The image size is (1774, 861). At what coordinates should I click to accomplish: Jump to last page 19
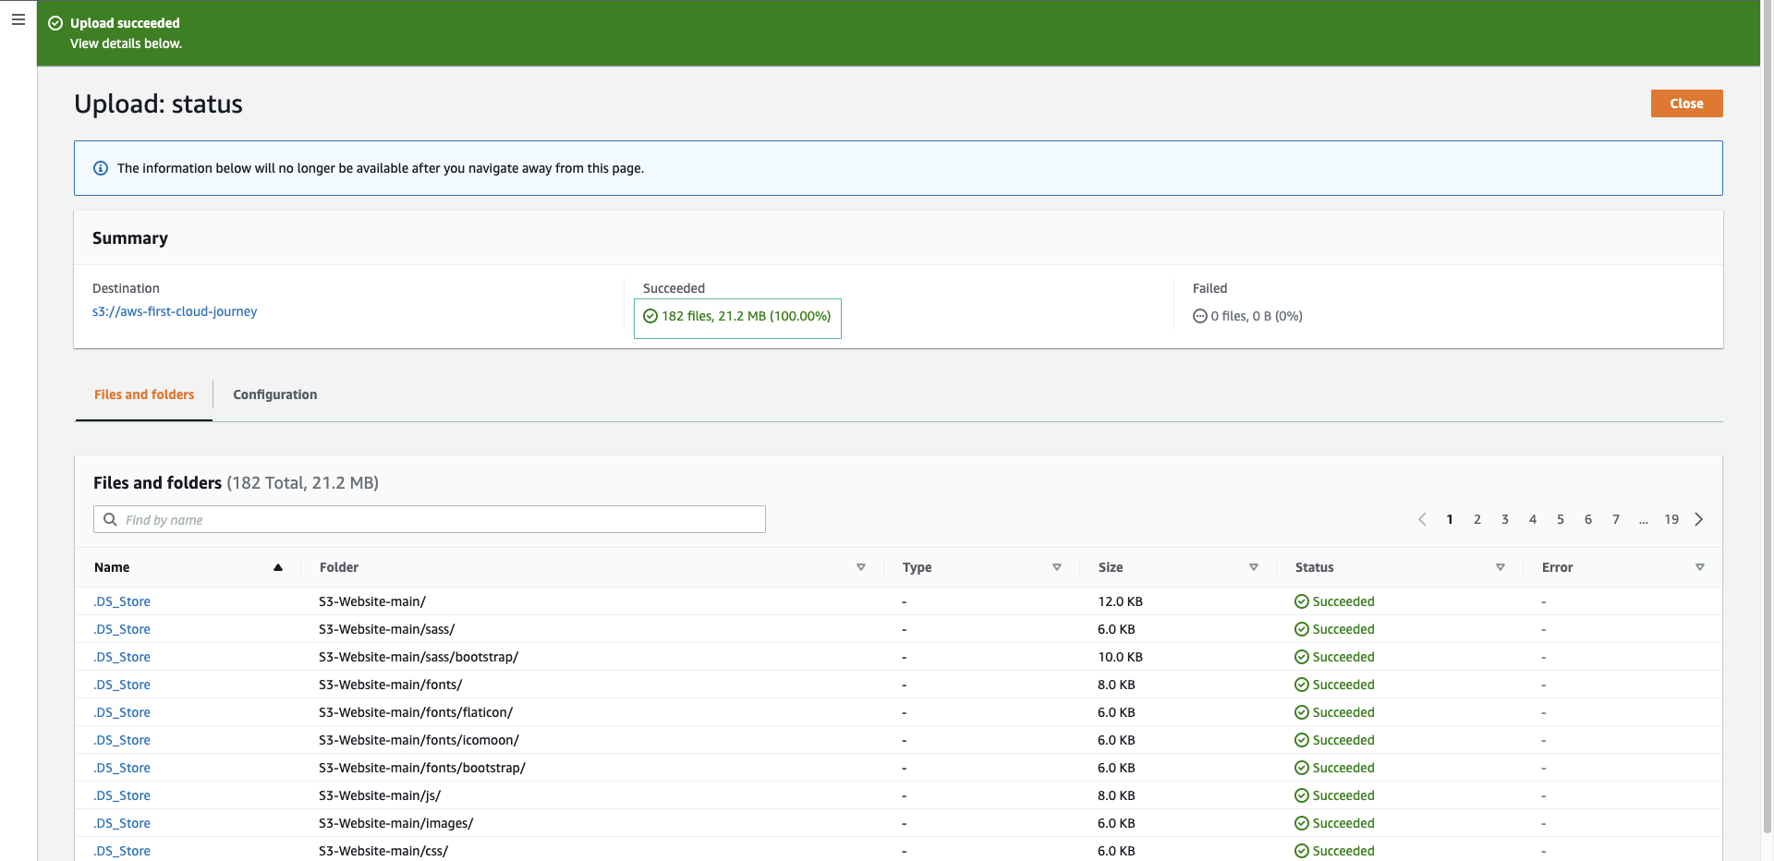(1671, 519)
